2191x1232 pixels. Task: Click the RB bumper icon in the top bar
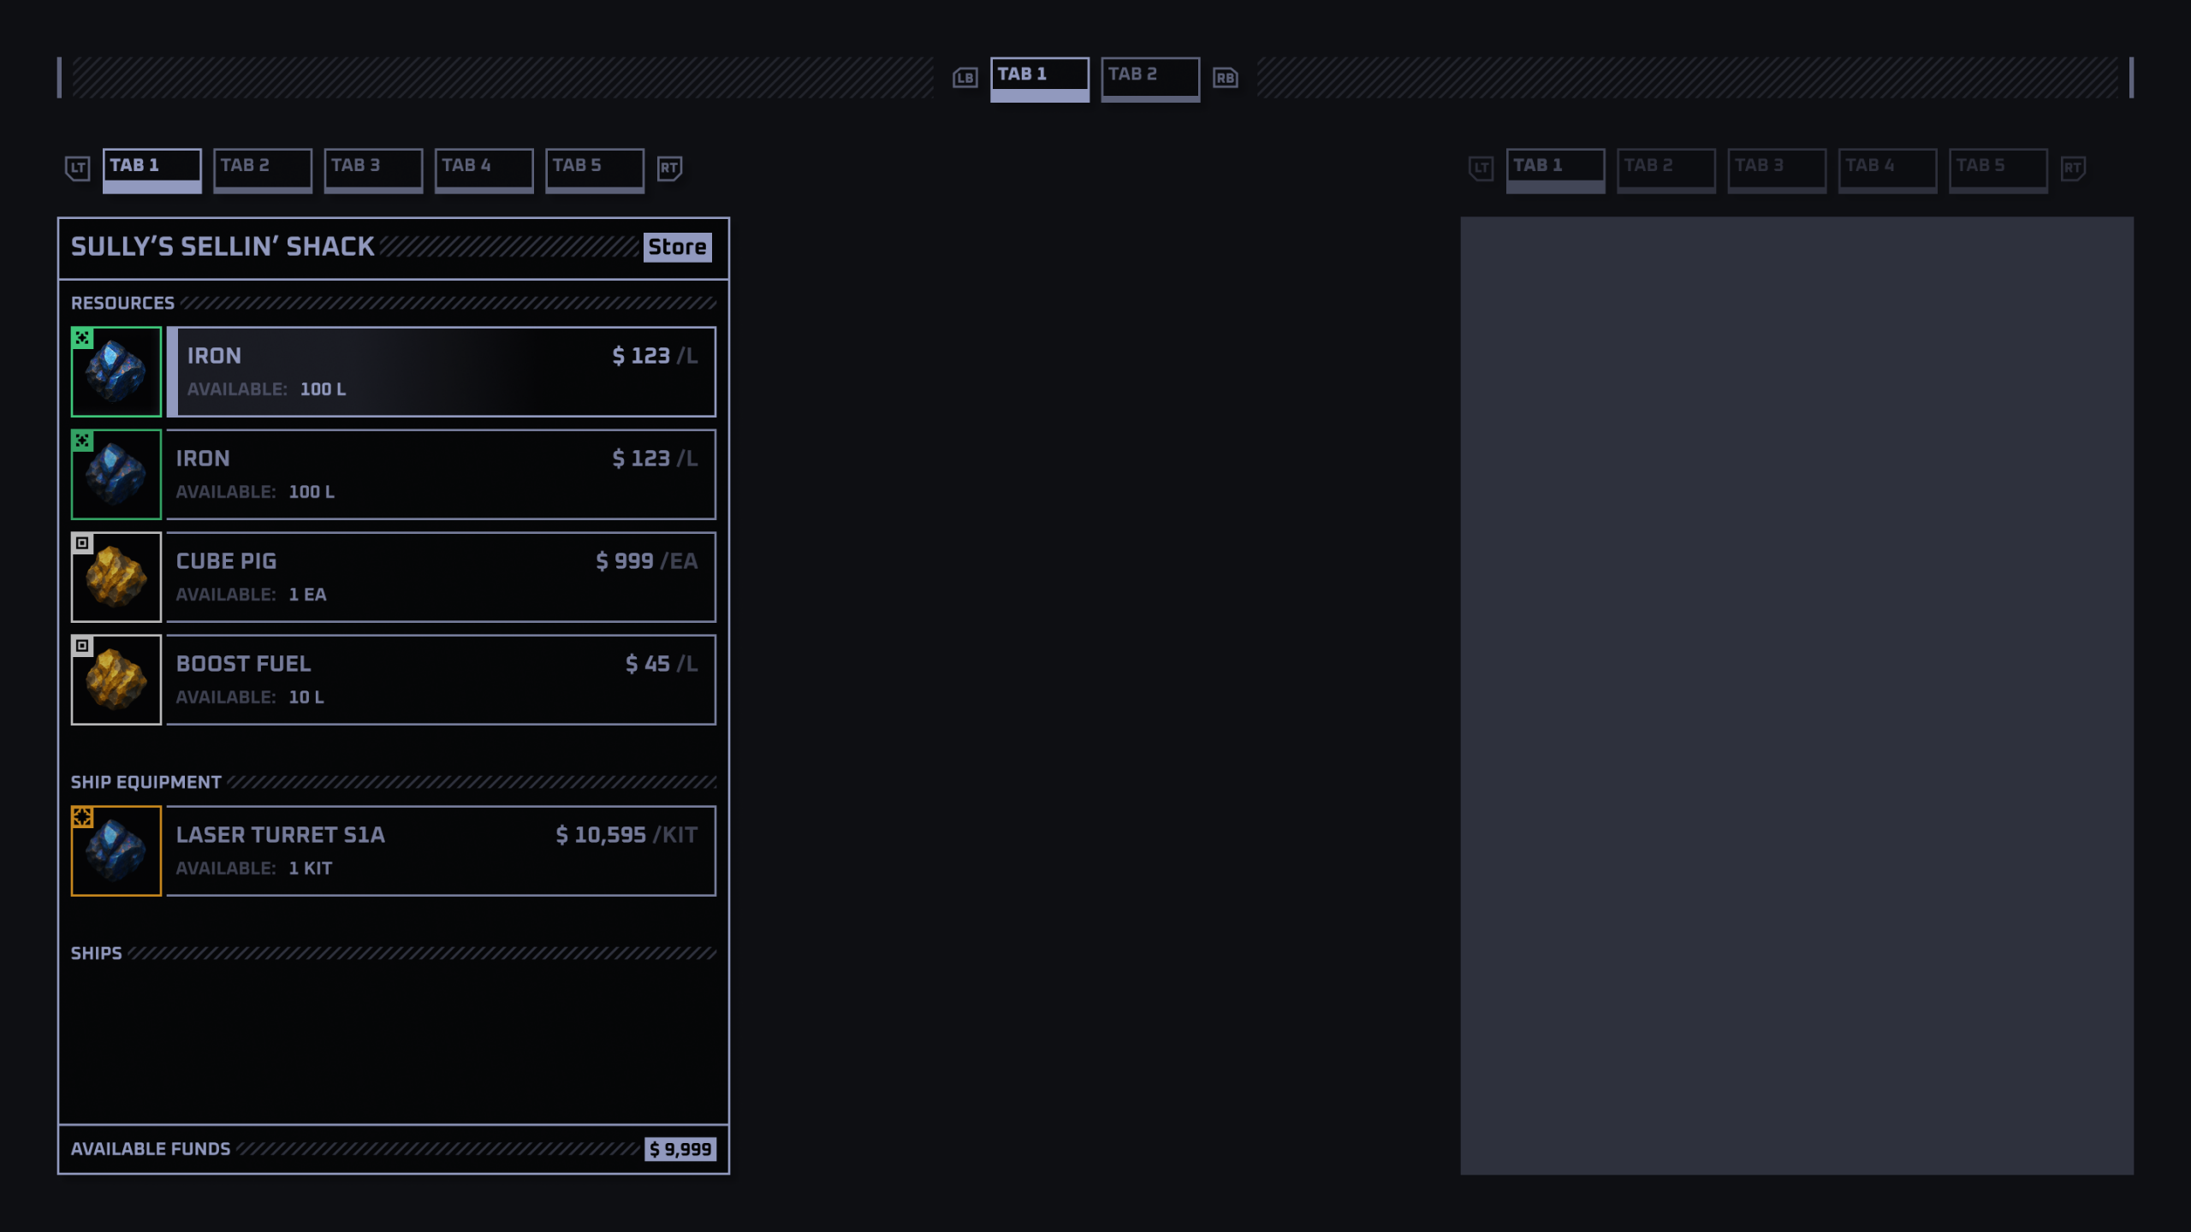click(1225, 78)
